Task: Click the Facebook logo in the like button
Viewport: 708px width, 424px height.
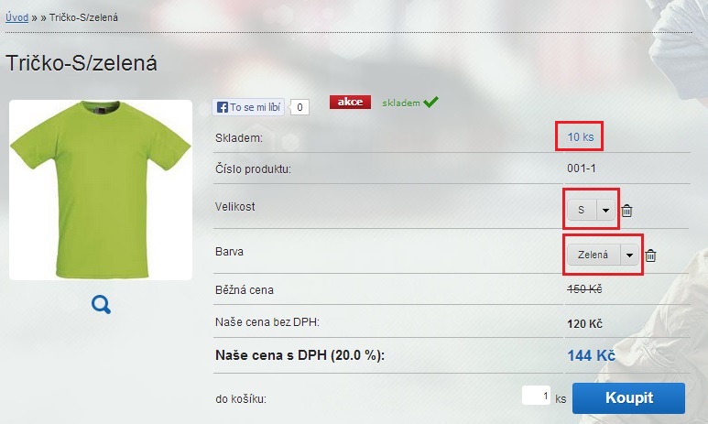Action: pos(223,107)
